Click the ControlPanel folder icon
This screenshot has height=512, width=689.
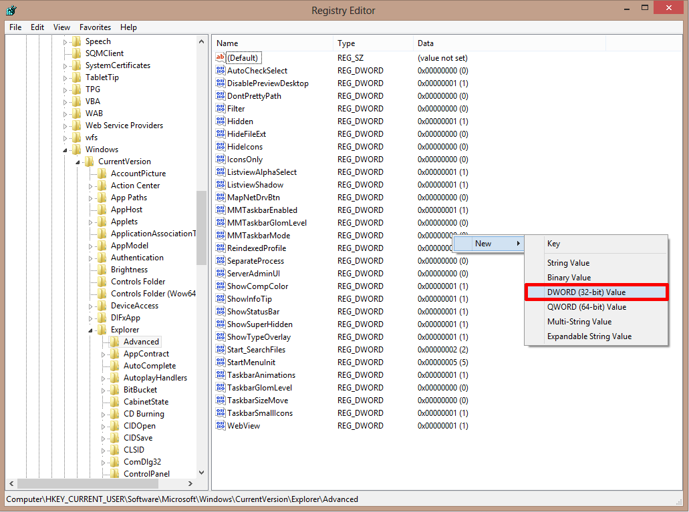coord(115,474)
